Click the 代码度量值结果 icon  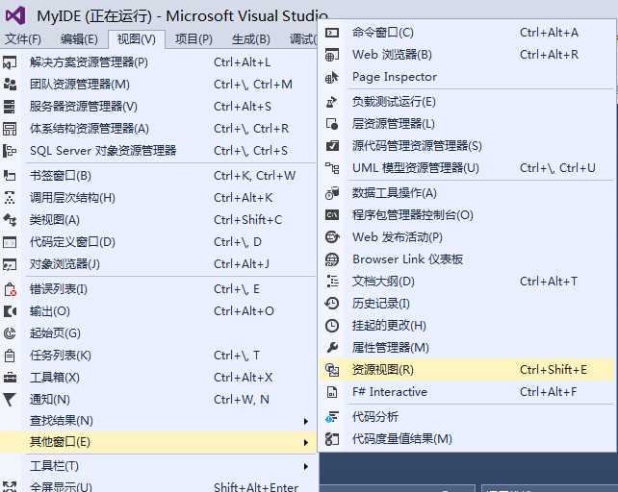click(x=332, y=439)
